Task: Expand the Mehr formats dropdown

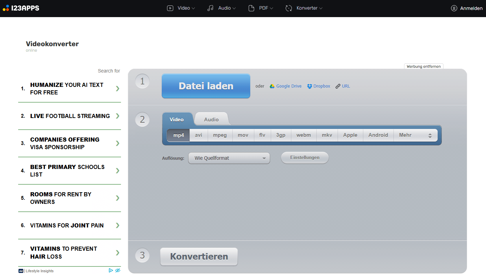Action: coord(415,135)
